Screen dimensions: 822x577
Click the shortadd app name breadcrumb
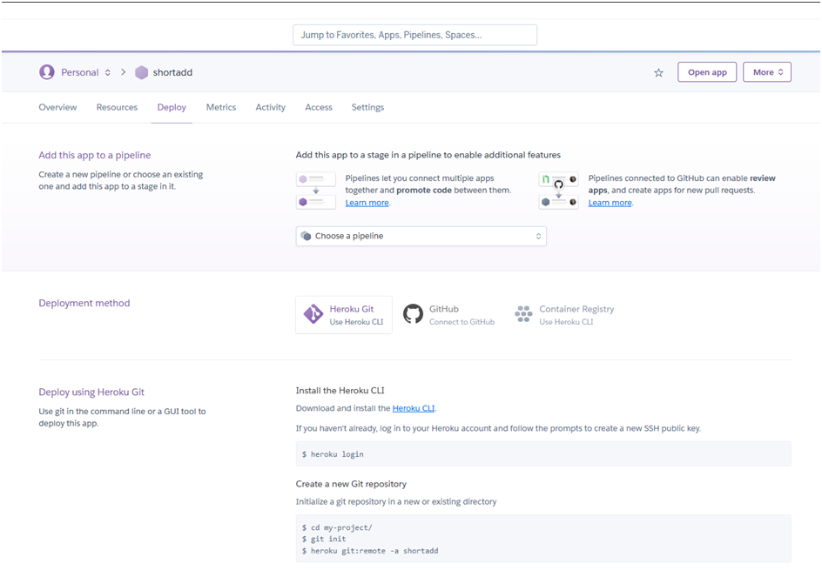[172, 72]
